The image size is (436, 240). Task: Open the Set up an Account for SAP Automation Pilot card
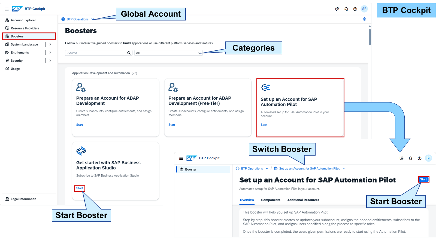pyautogui.click(x=300, y=108)
